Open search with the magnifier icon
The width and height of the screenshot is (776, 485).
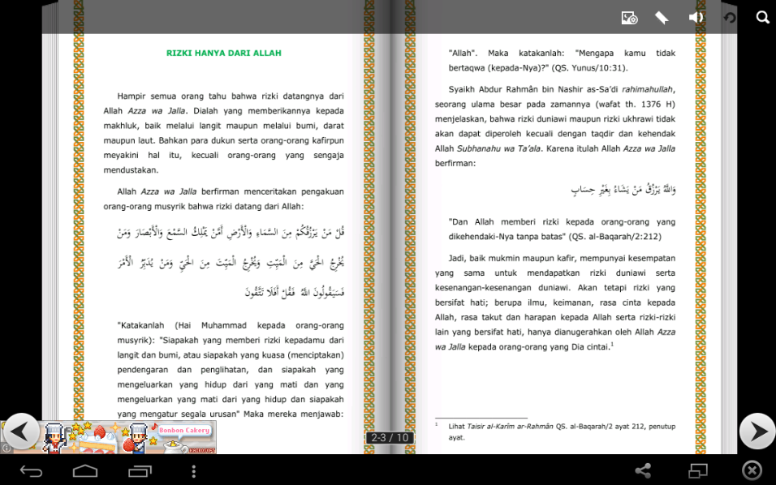pos(763,17)
